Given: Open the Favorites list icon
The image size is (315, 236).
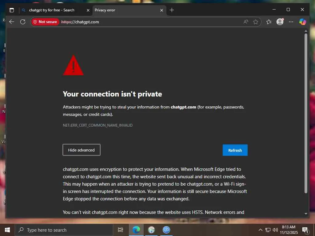Looking at the screenshot, I should click(269, 22).
